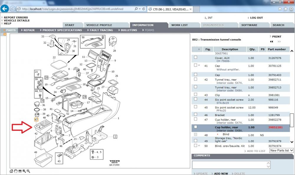Open browser favorites star icon
This screenshot has height=175, width=295.
coord(285,9)
